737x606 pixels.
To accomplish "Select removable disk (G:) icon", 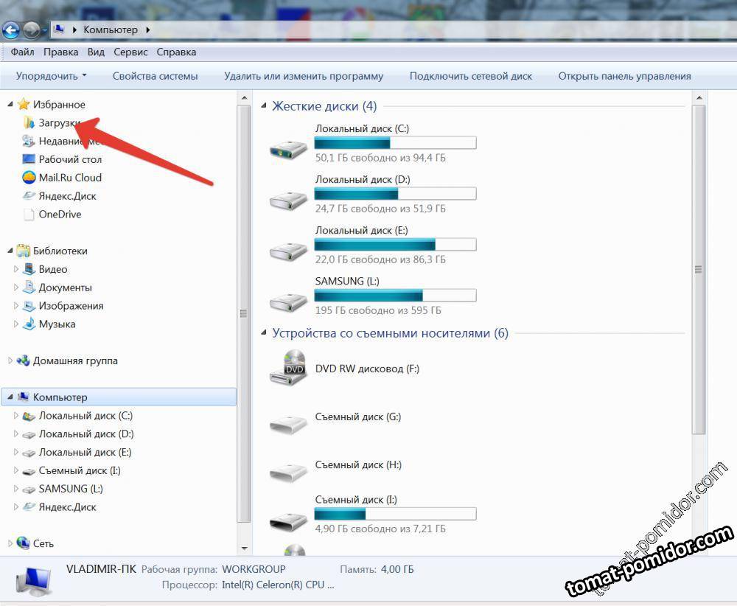I will tap(287, 423).
